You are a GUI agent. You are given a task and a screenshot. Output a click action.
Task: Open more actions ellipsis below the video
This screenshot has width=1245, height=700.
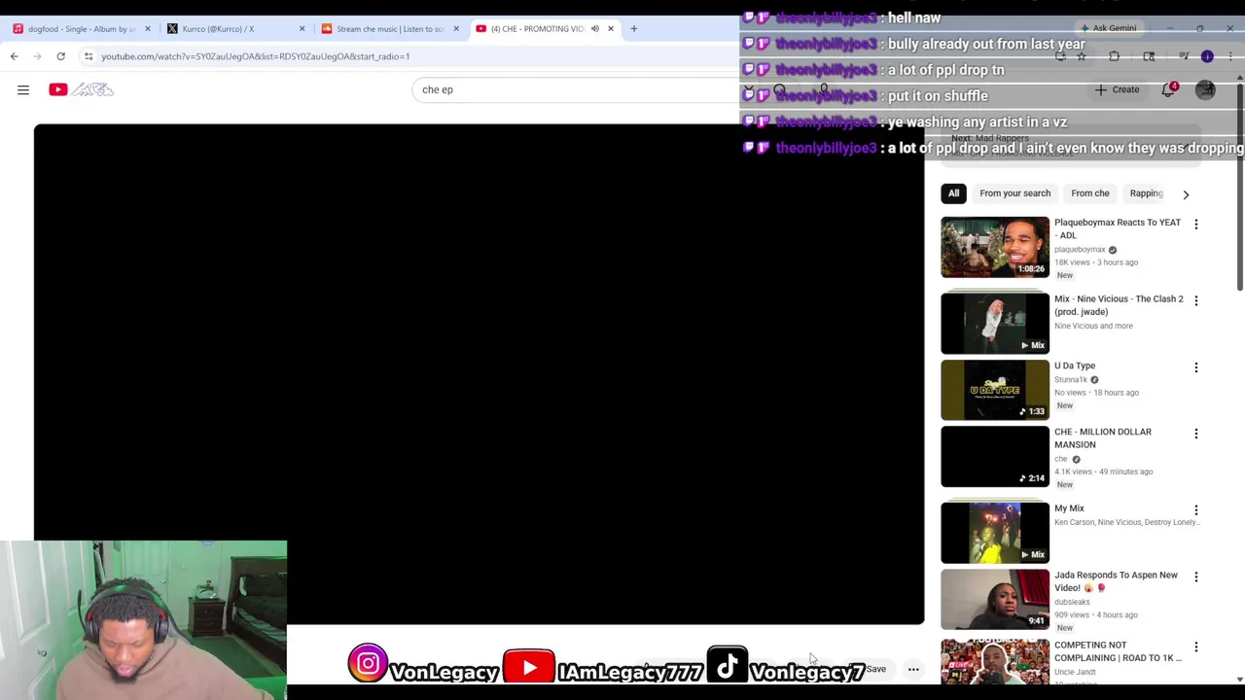(913, 669)
